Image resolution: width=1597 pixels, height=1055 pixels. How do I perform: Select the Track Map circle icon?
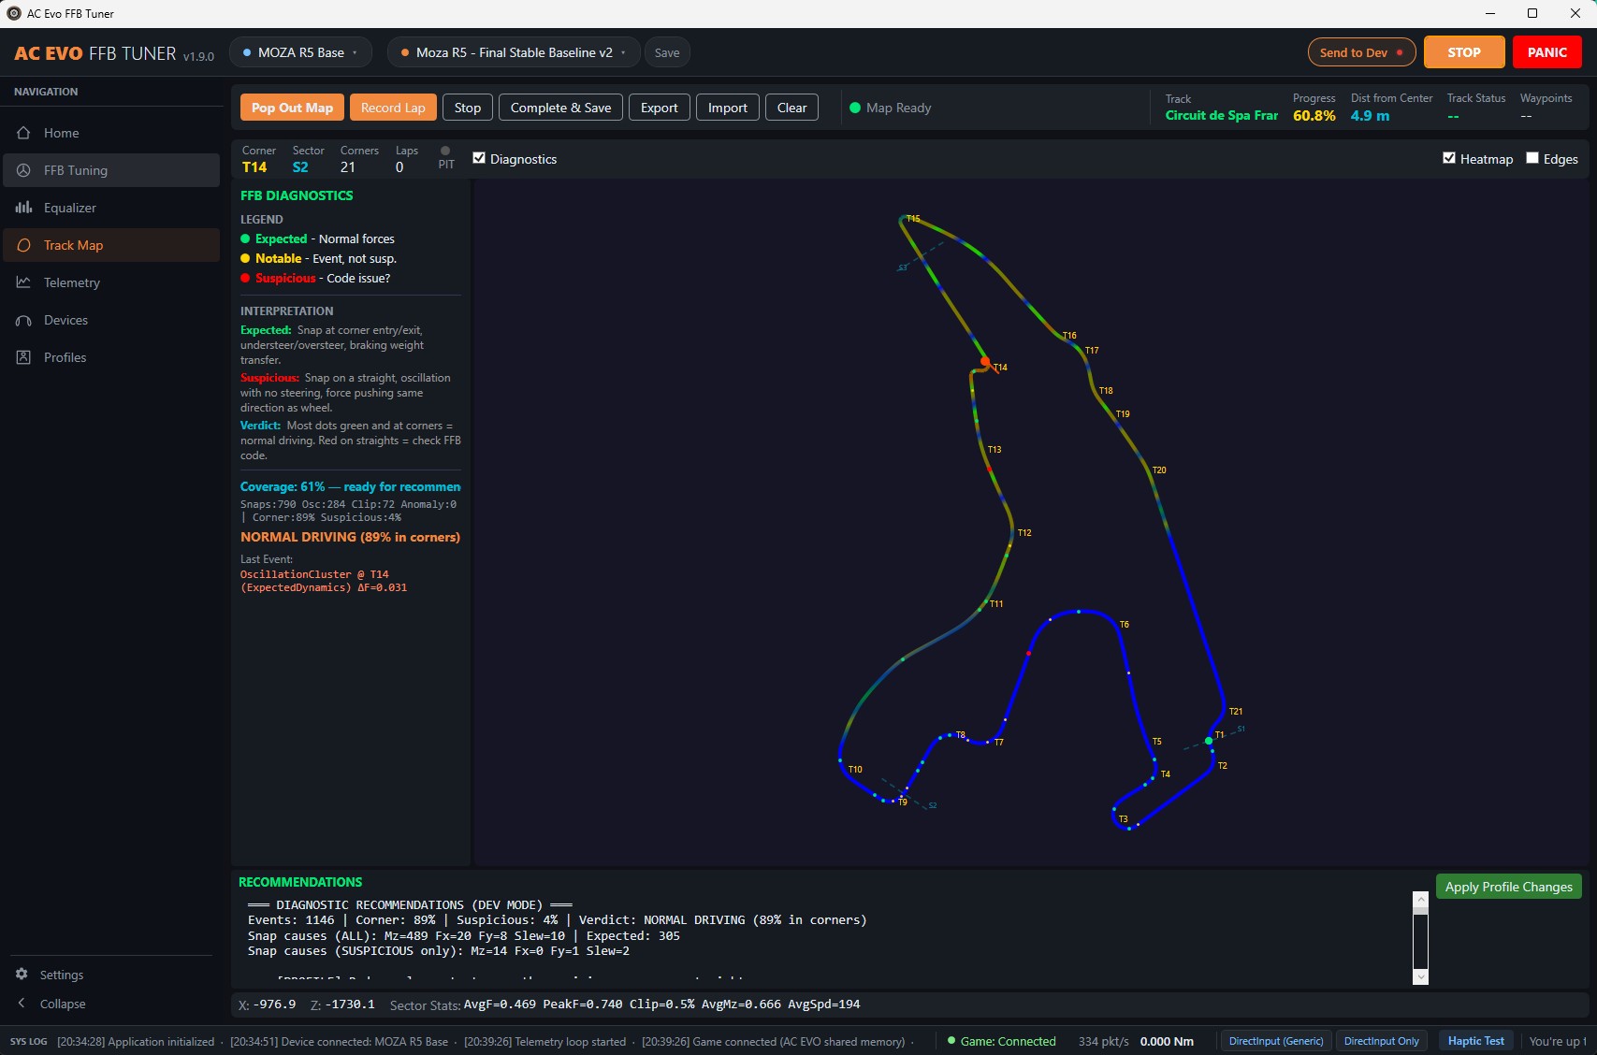[23, 245]
